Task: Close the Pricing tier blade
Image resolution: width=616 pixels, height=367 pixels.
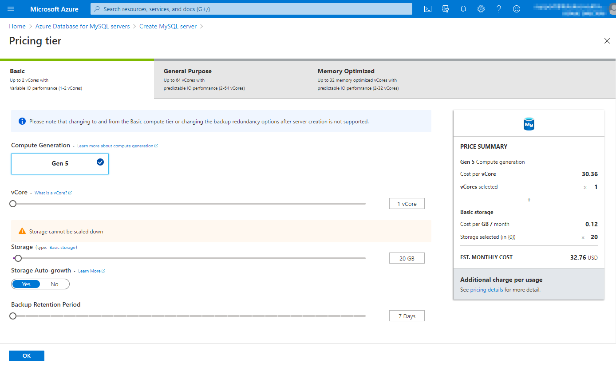Action: (607, 41)
